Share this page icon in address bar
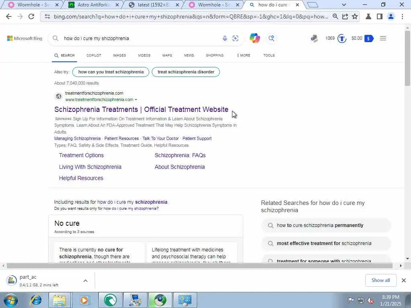The height and width of the screenshot is (308, 411). (x=345, y=16)
